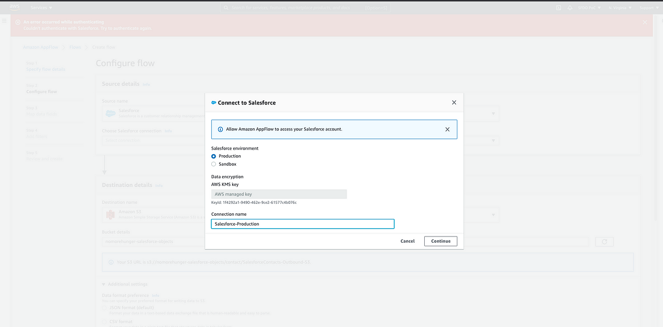Viewport: 663px width, 327px height.
Task: Select the Sandbox environment radio button
Action: (x=214, y=164)
